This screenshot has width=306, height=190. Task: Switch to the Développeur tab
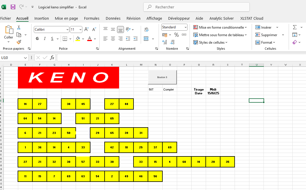tap(179, 18)
